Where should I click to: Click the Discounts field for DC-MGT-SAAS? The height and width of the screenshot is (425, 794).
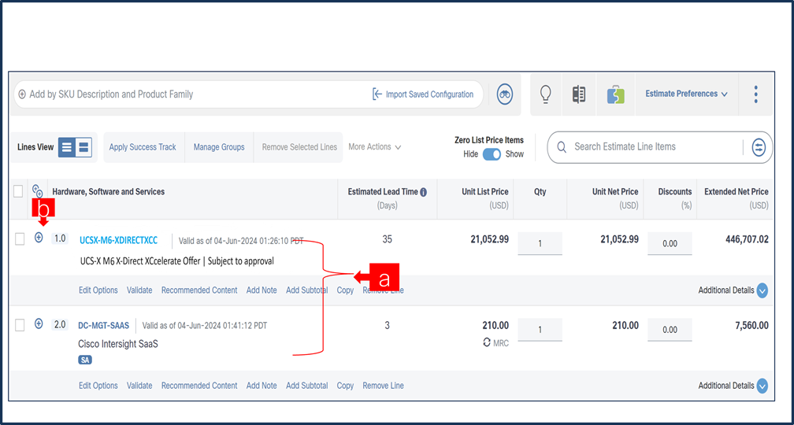(670, 329)
